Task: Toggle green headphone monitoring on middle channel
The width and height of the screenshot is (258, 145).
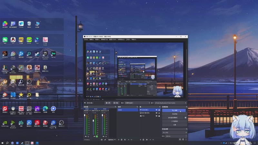Action: pos(97,136)
